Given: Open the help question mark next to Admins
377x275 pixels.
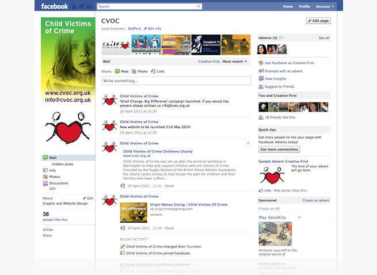Looking at the screenshot, I should [280, 38].
